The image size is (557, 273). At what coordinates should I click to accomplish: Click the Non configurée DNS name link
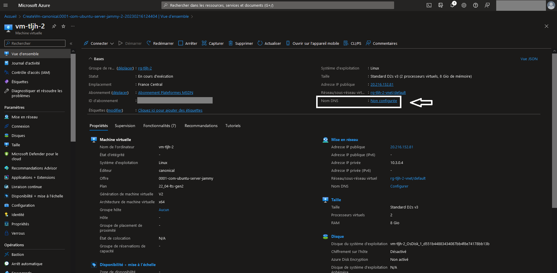click(x=384, y=101)
